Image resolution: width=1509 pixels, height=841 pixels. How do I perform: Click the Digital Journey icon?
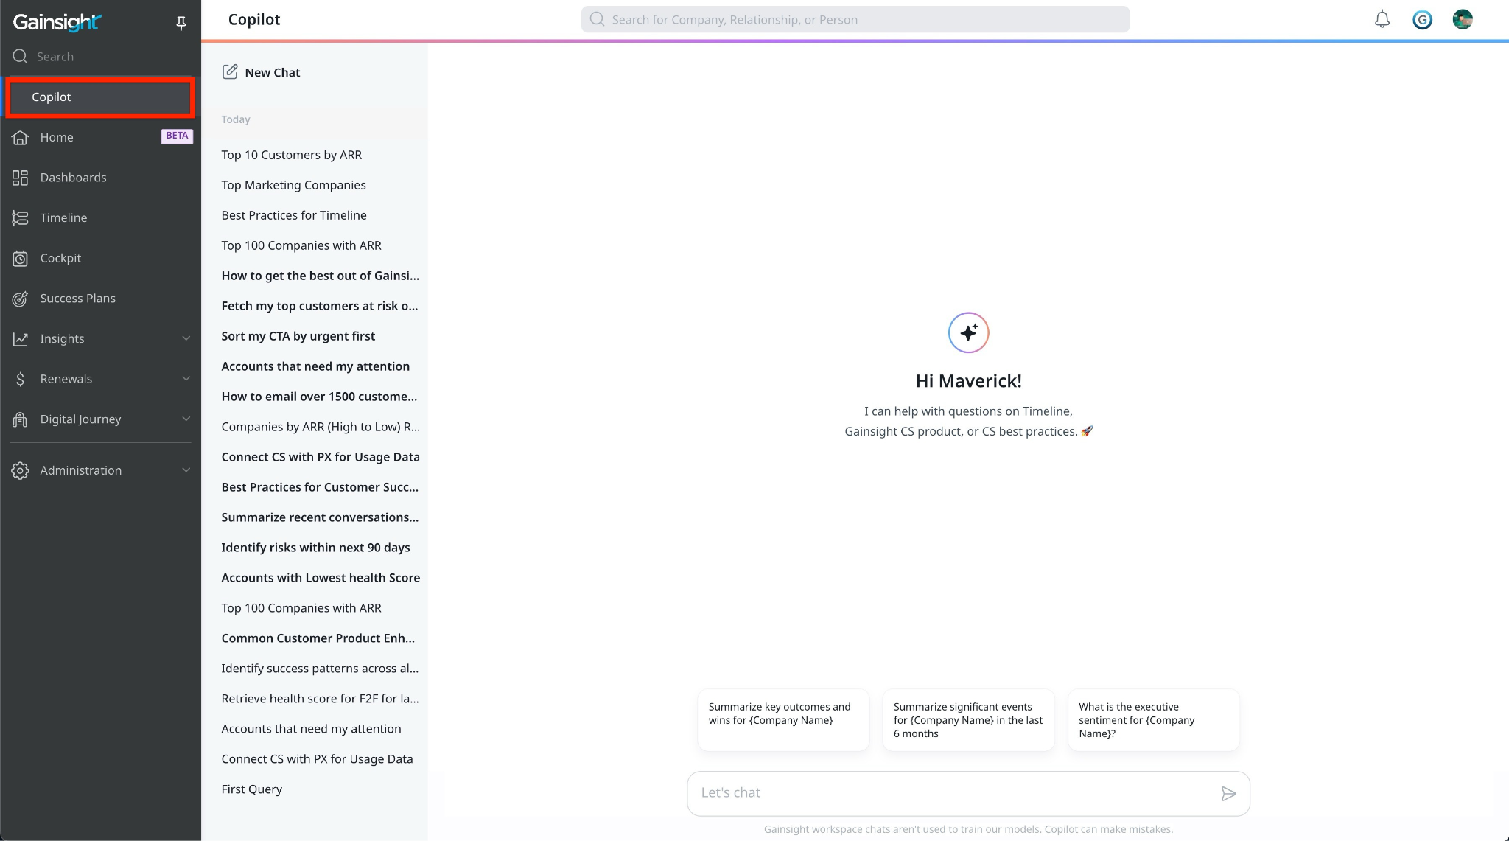[21, 419]
